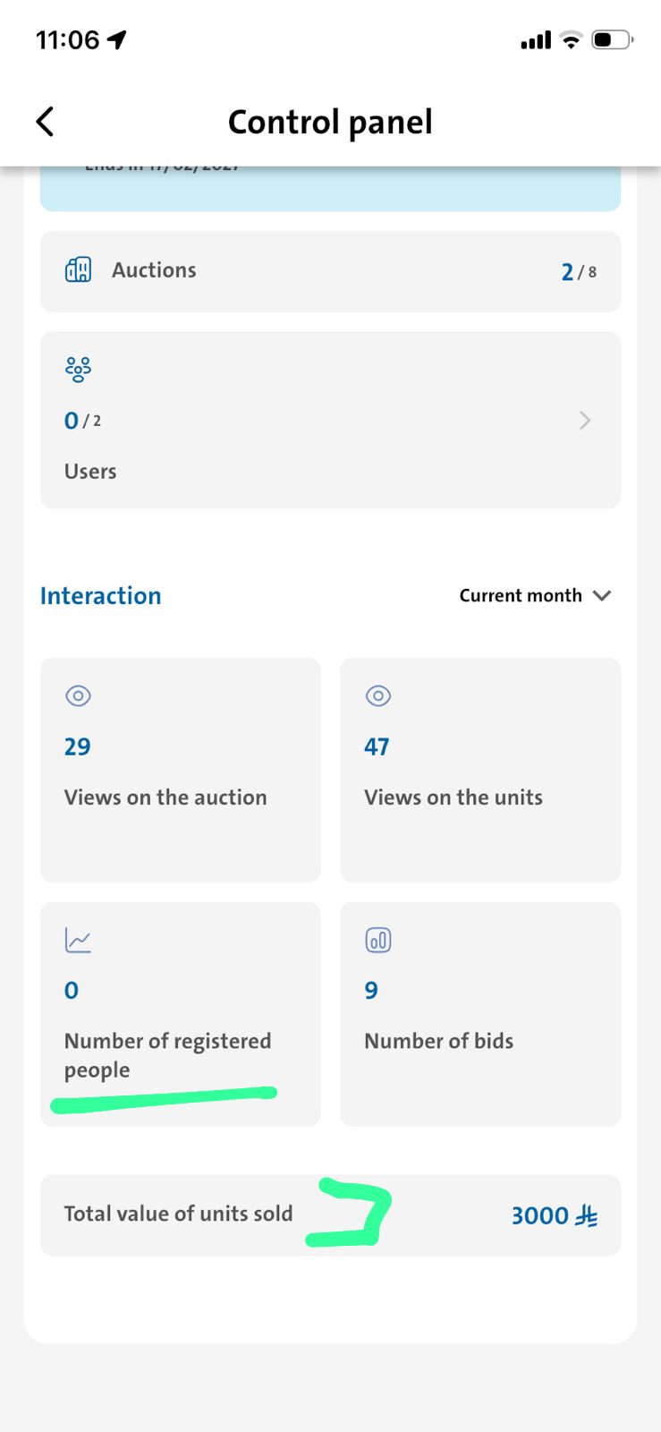Tap the 2/8 auctions count

(x=579, y=271)
